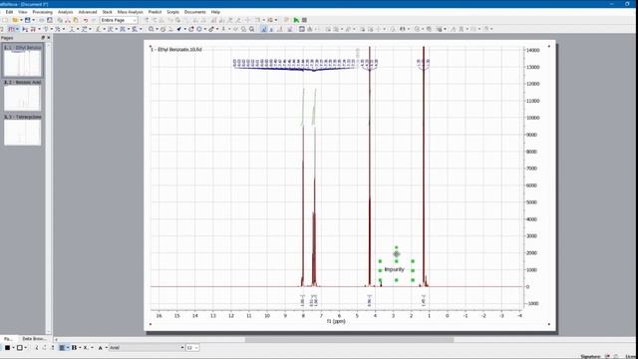
Task: Open the Documents menu
Action: coord(195,12)
